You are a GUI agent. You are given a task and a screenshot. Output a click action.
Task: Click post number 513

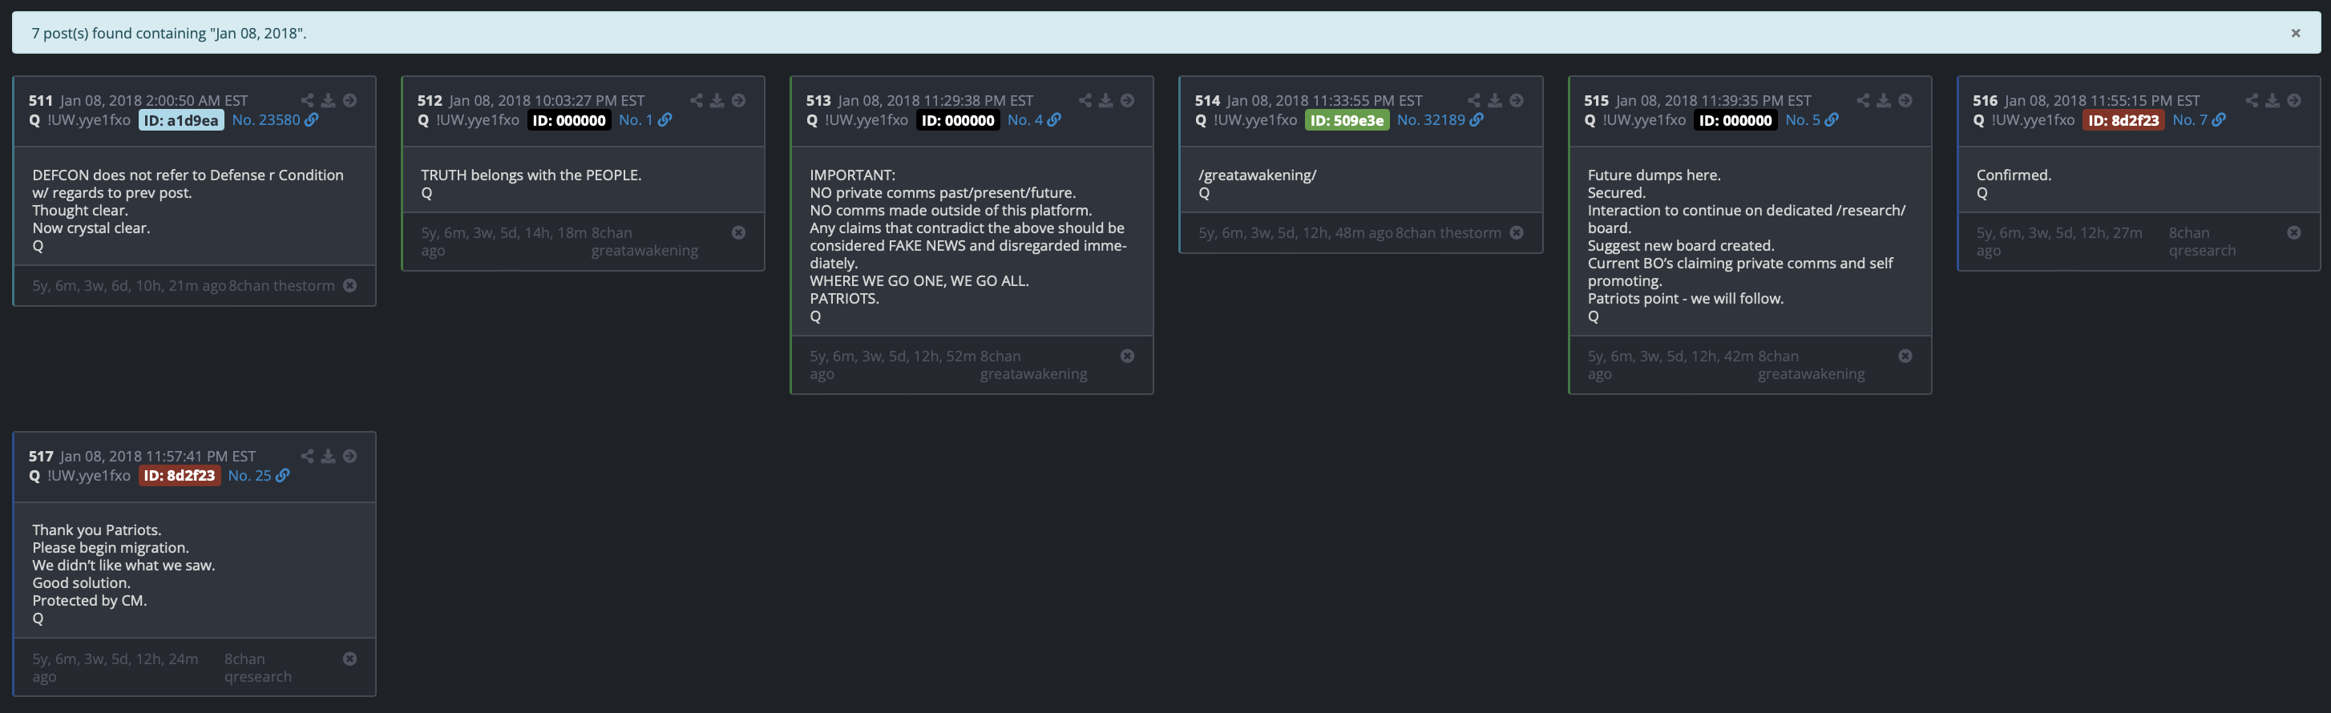(818, 100)
